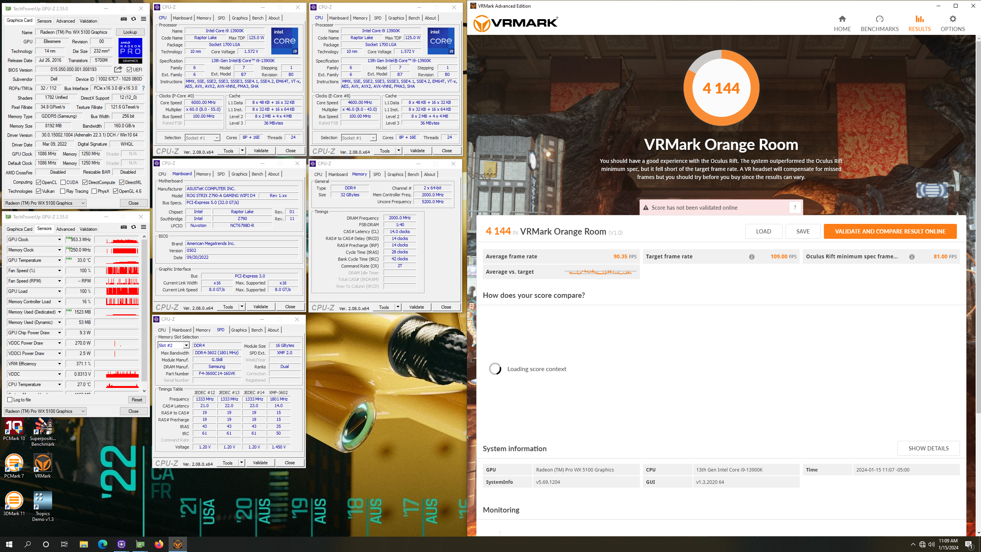981x552 pixels.
Task: Open the Tools arrow in CPU-Z Mainboard window
Action: pos(242,307)
